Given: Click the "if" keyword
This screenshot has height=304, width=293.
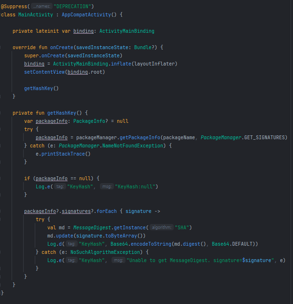Looking at the screenshot, I should (x=27, y=178).
